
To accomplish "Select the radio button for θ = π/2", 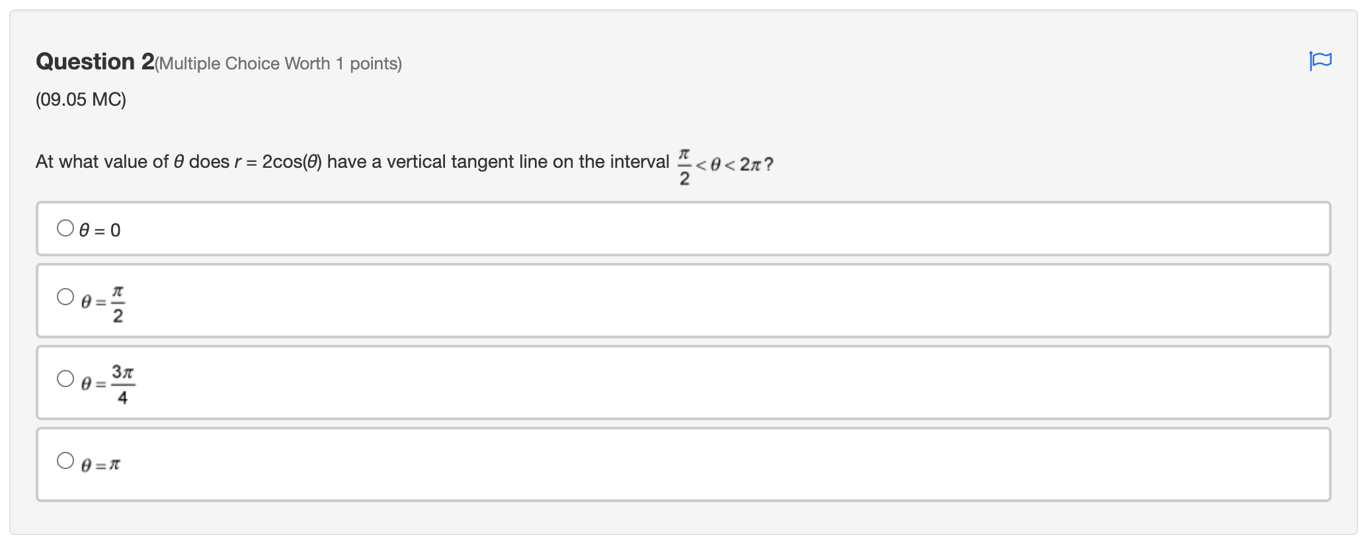I will pos(65,297).
